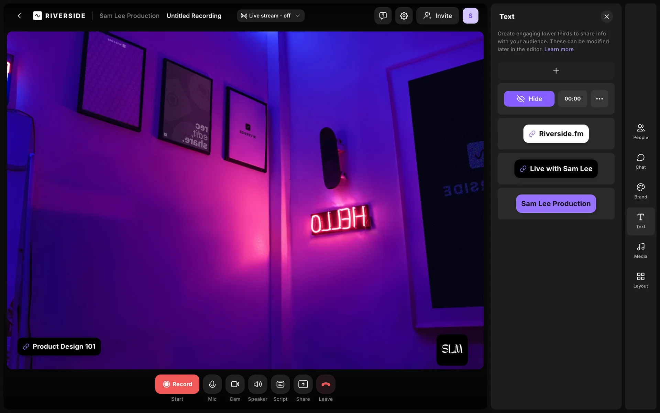
Task: Hide the active lower third
Action: click(529, 99)
